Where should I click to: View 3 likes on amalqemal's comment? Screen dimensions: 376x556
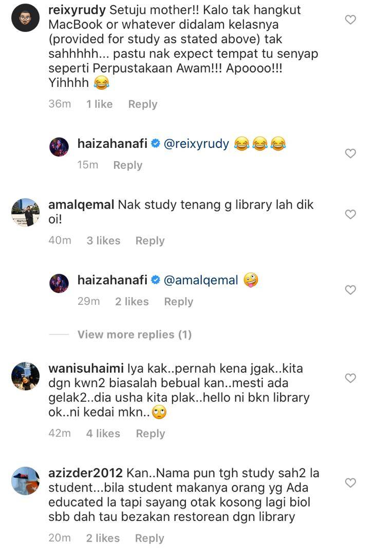[103, 241]
